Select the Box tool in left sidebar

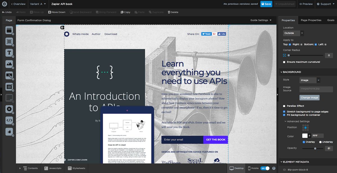9,41
